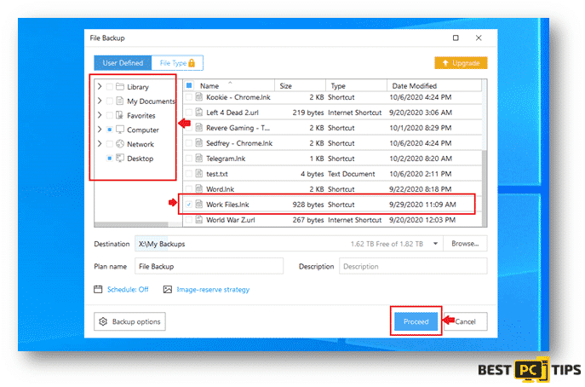Click the Plan name input field
The width and height of the screenshot is (585, 387).
tap(209, 266)
